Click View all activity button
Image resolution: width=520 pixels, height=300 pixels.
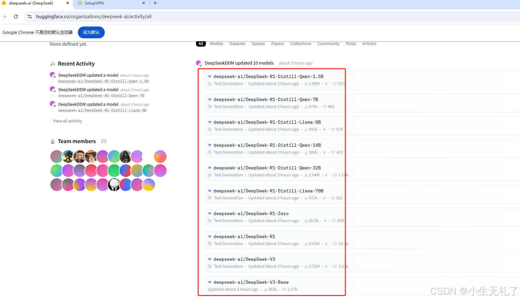[68, 121]
